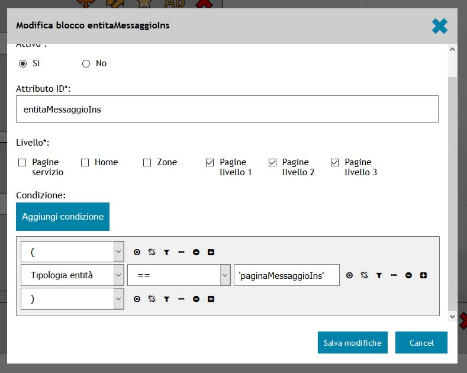
Task: Click into the Attributo ID text field
Action: click(227, 110)
